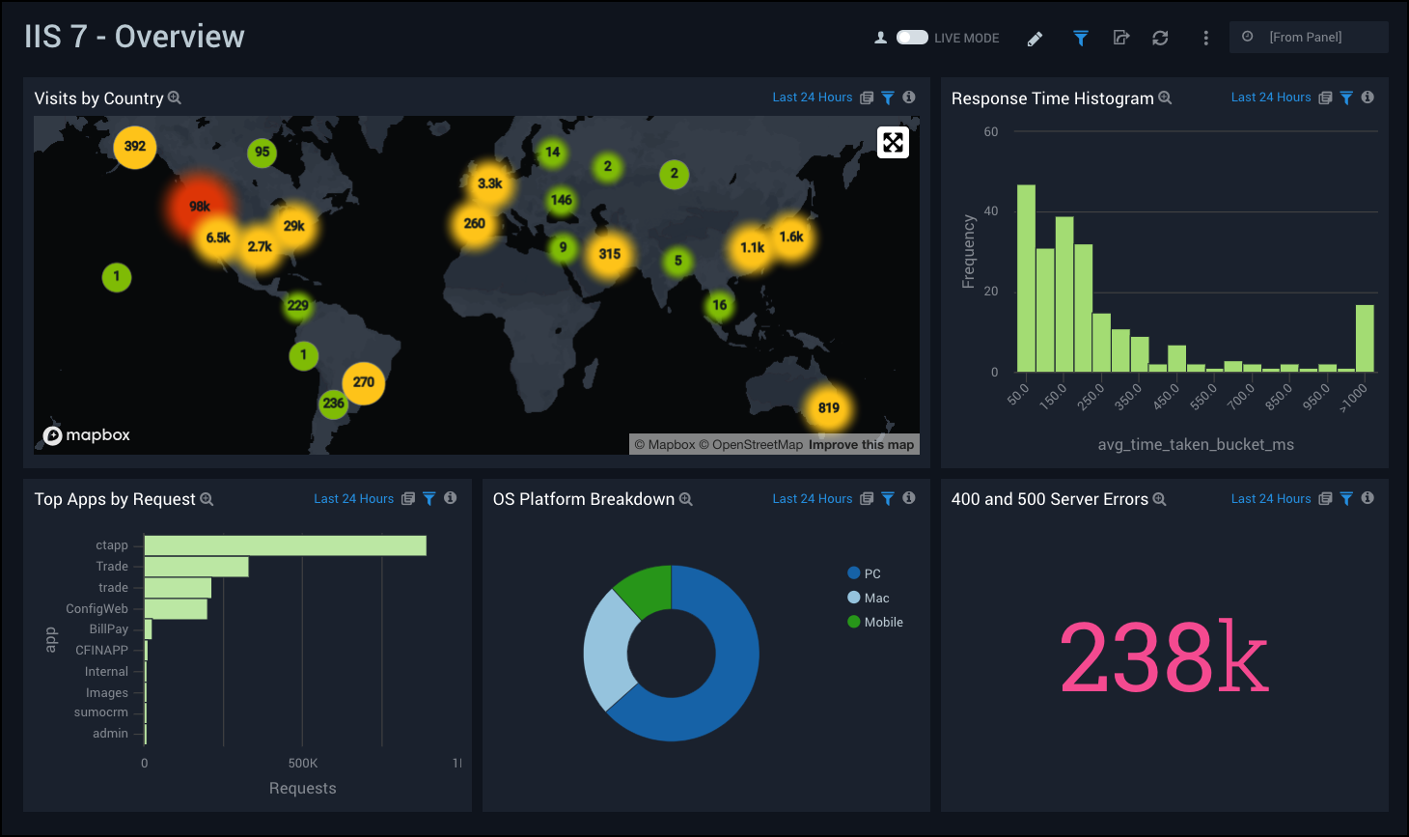Open Last 24 Hours on 400 and 500 Server Errors
The height and width of the screenshot is (837, 1409).
[1270, 499]
